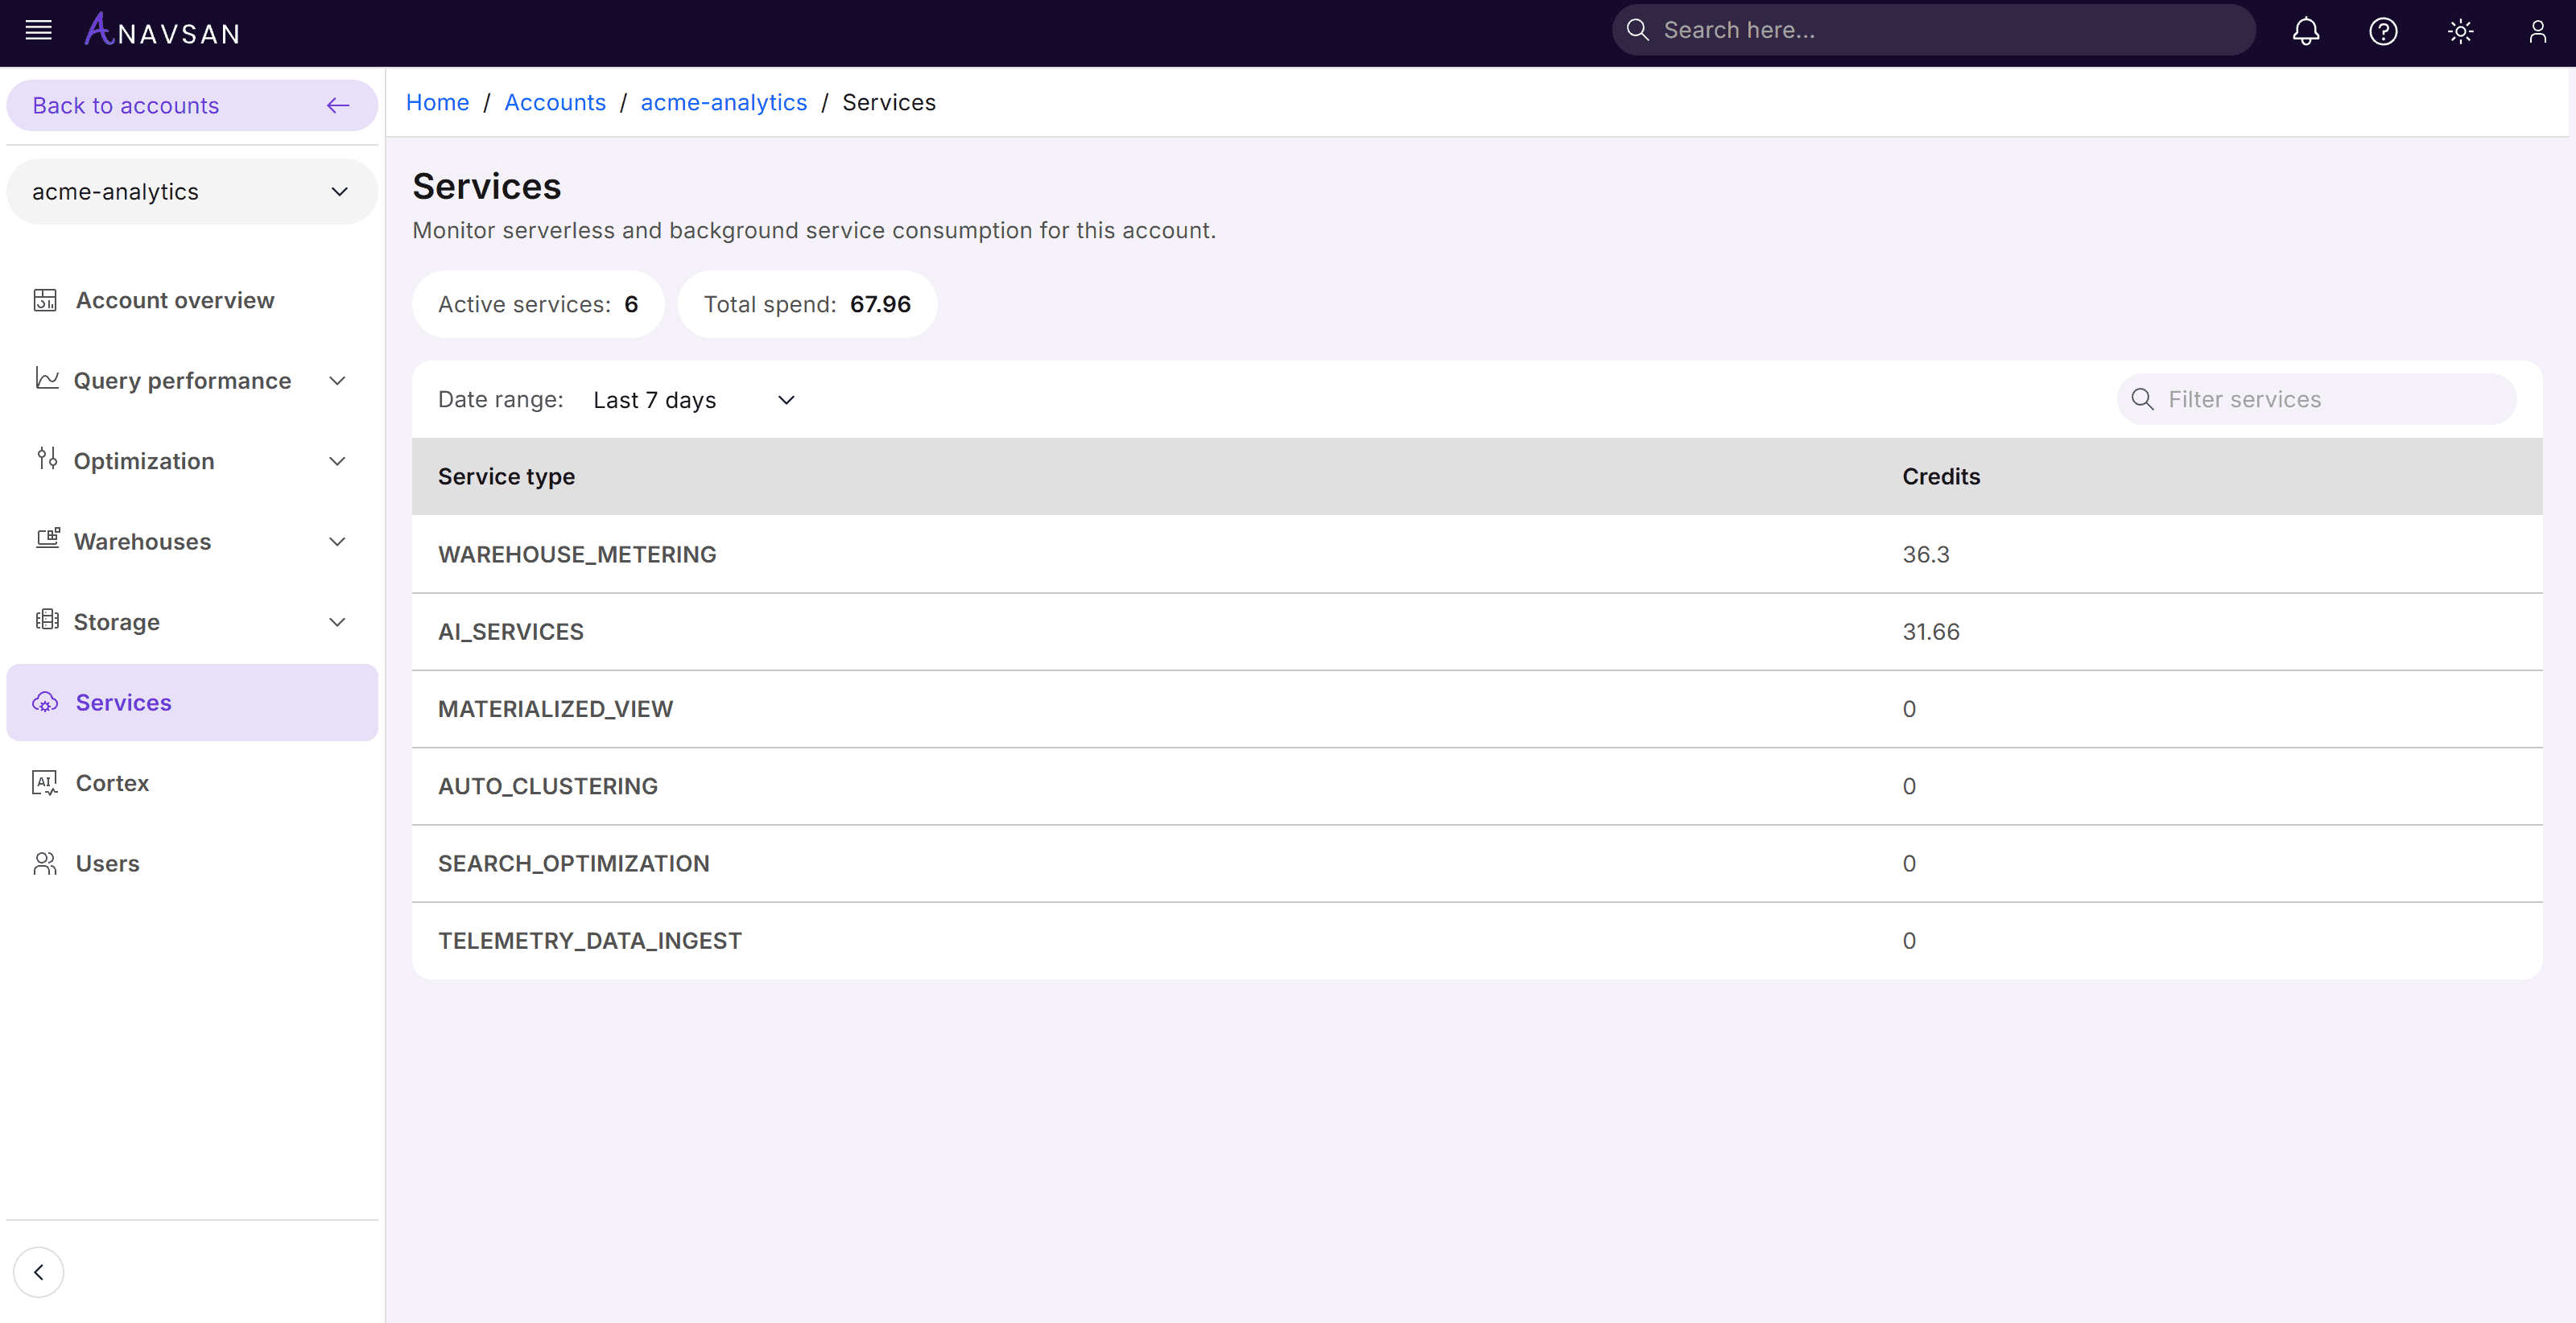Viewport: 2576px width, 1323px height.
Task: Click the Cortex AI sidebar icon
Action: [x=45, y=783]
